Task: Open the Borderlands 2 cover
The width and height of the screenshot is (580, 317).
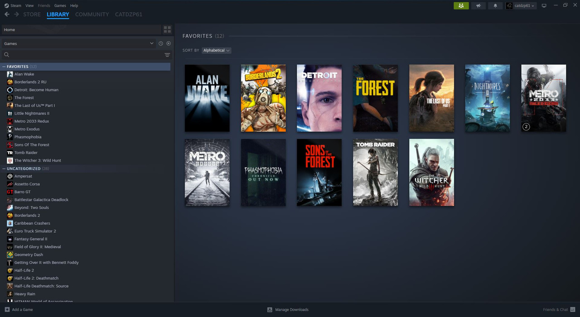Action: coord(263,98)
